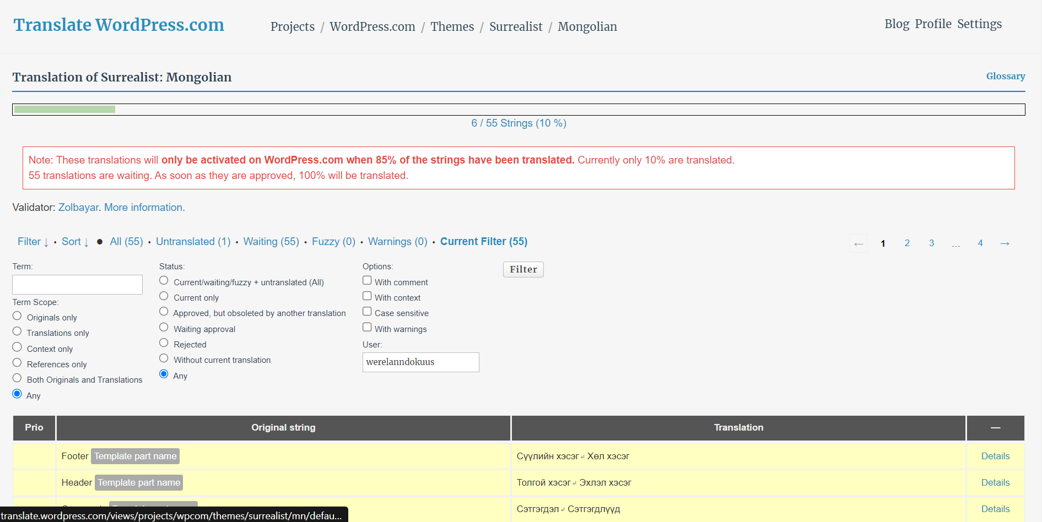Click 'Original string' column header
Screen dimensions: 1042x522
tap(283, 428)
